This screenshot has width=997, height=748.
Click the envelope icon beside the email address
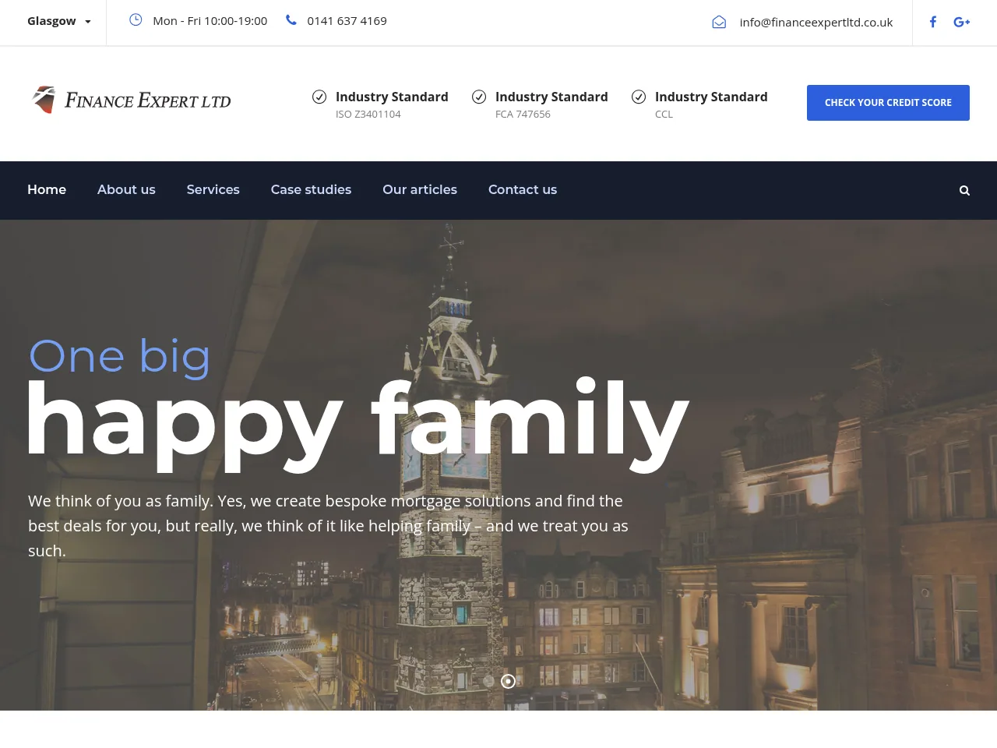(x=719, y=22)
